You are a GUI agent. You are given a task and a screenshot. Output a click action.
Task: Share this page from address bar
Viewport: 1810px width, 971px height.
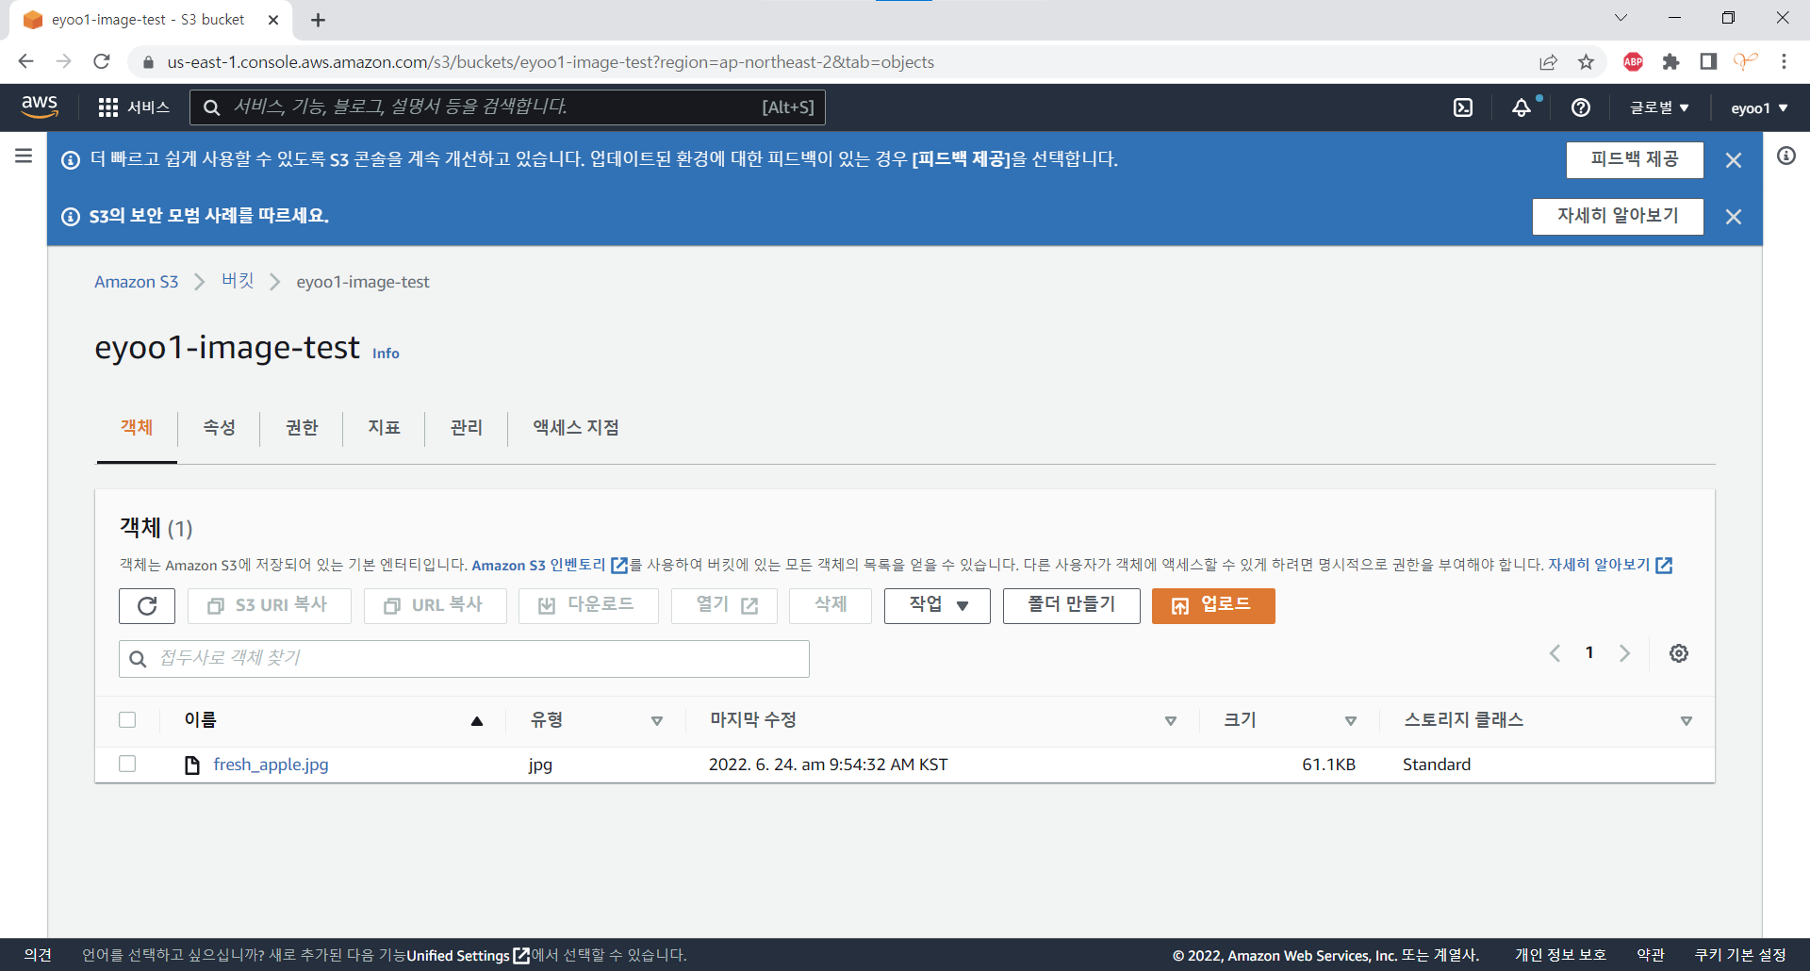click(1548, 62)
